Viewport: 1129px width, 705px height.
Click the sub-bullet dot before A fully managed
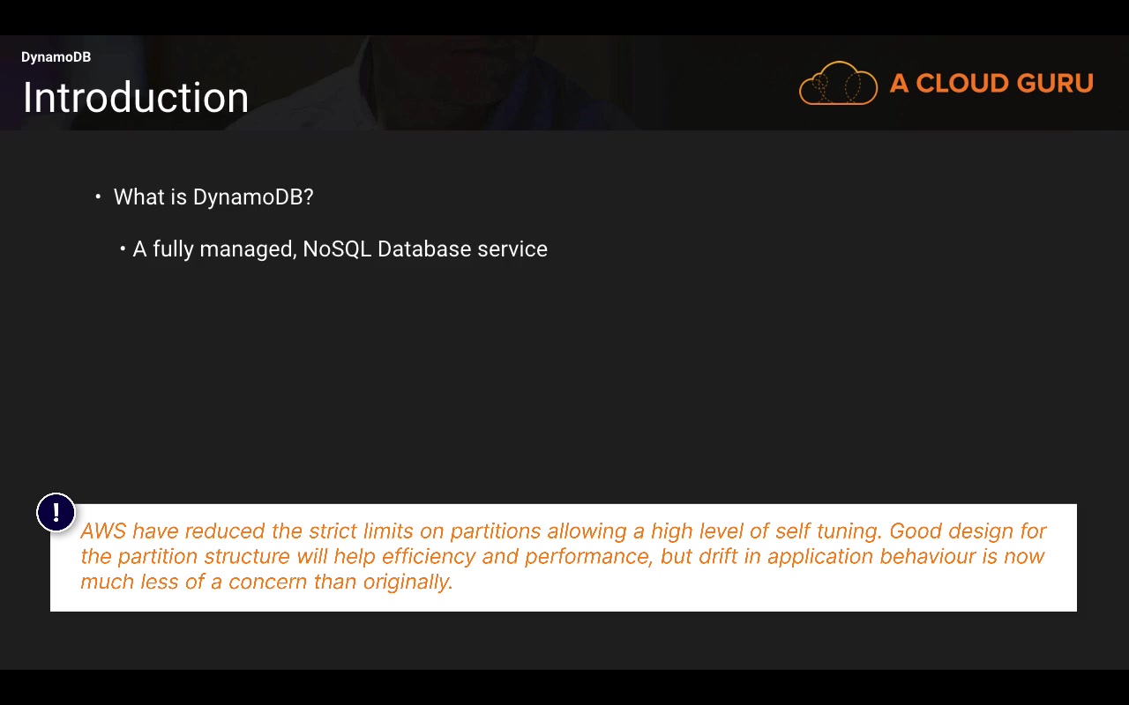click(x=123, y=249)
